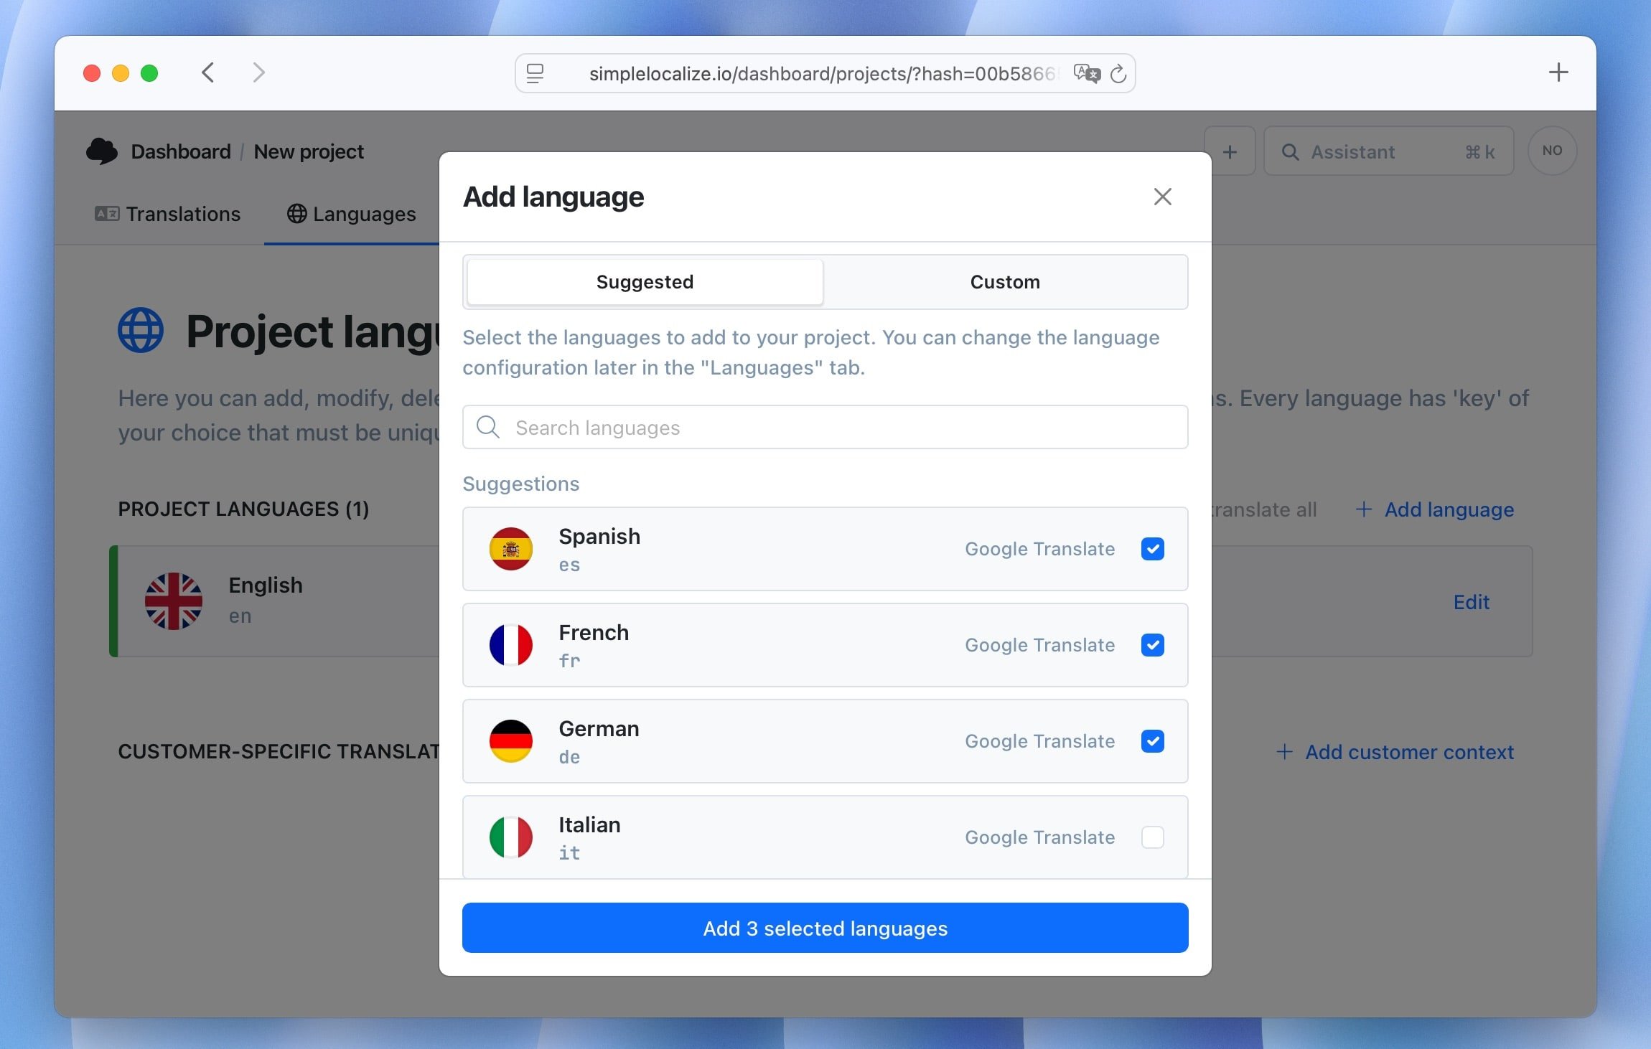Click the Spain flag icon
Image resolution: width=1651 pixels, height=1049 pixels.
[510, 549]
